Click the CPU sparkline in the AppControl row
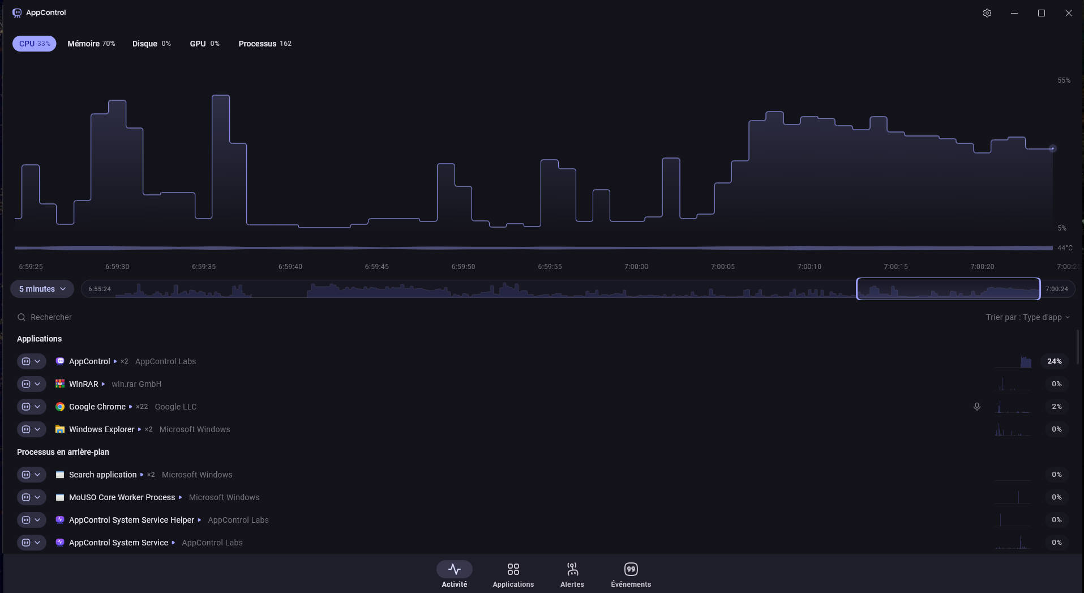 (x=1013, y=361)
